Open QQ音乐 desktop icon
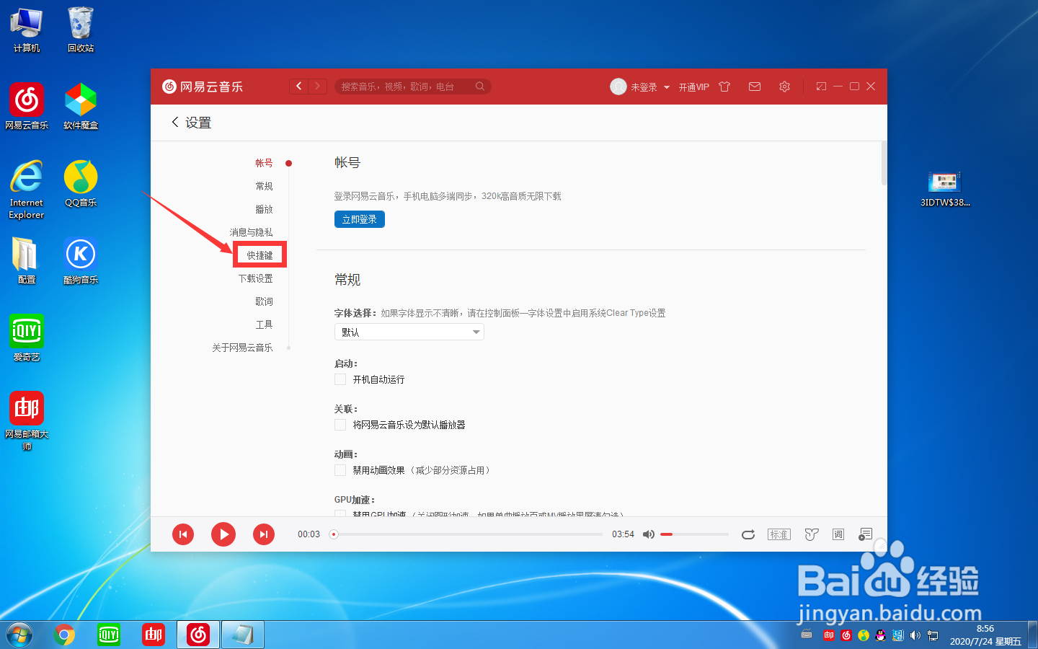Viewport: 1038px width, 649px height. point(81,184)
